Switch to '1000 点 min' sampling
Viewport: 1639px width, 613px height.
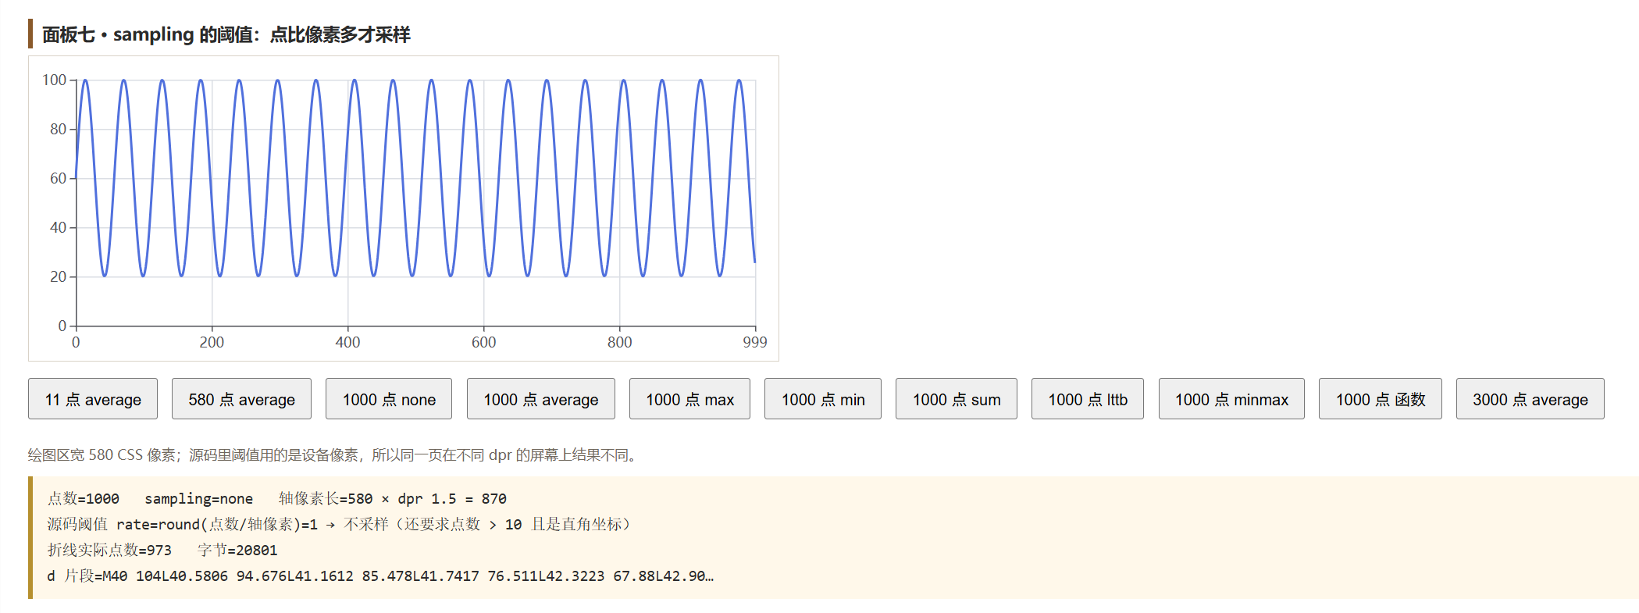823,399
